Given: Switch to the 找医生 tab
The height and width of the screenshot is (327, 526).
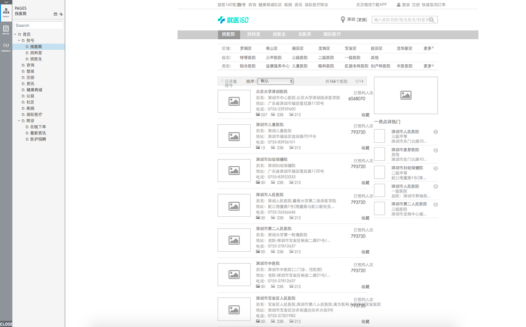Looking at the screenshot, I should [279, 34].
